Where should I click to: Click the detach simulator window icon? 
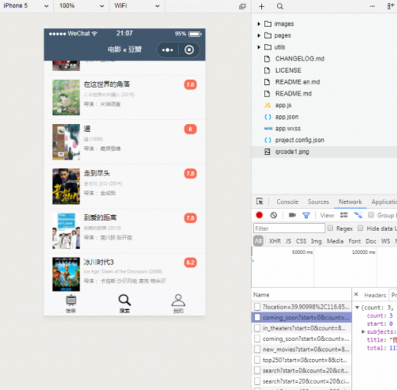(242, 6)
